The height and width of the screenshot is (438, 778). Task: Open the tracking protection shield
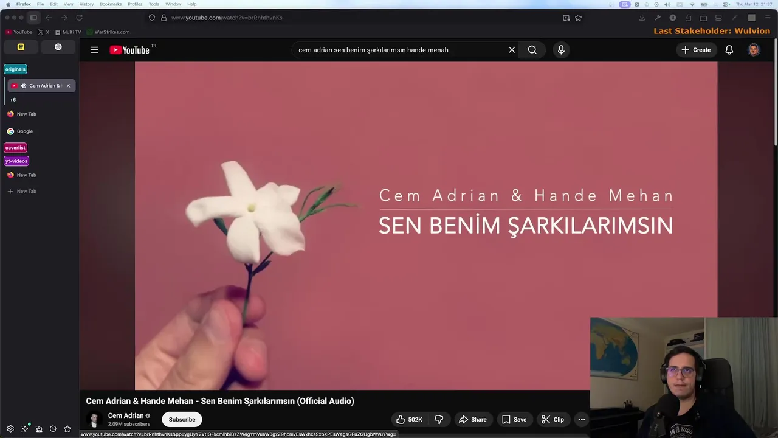click(x=152, y=18)
